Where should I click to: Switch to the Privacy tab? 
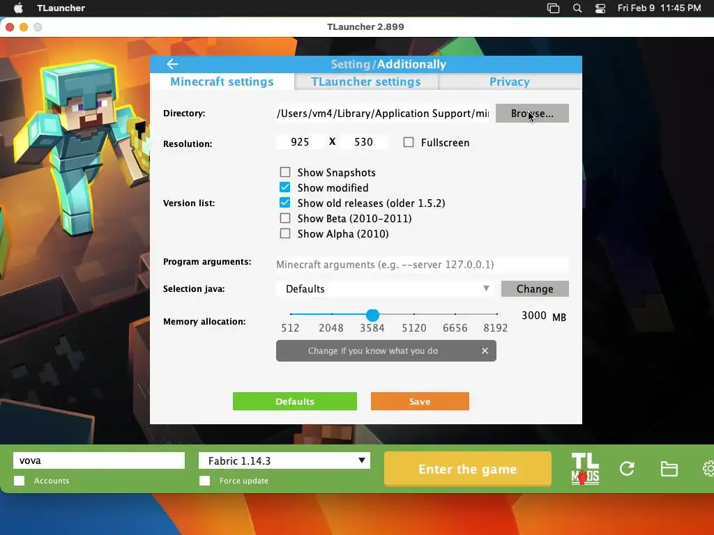click(510, 82)
